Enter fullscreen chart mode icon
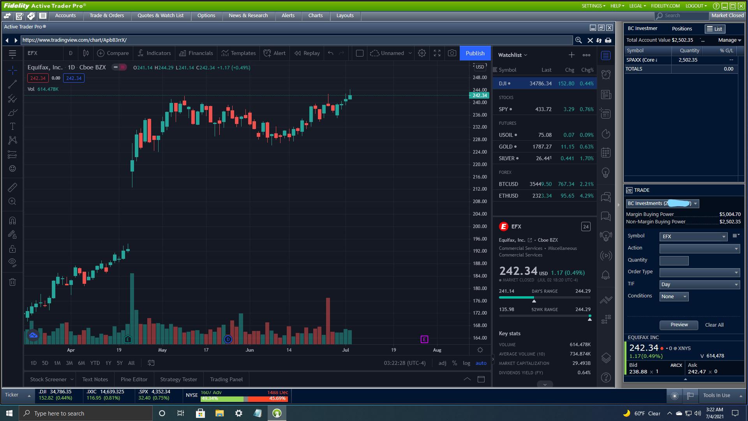Viewport: 748px width, 421px height. pyautogui.click(x=437, y=53)
